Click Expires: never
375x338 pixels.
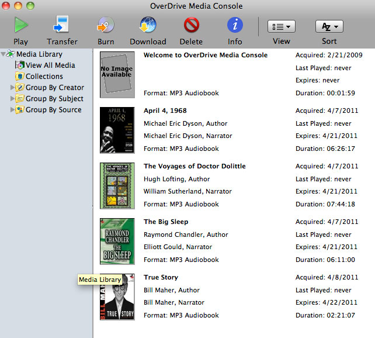tap(317, 80)
